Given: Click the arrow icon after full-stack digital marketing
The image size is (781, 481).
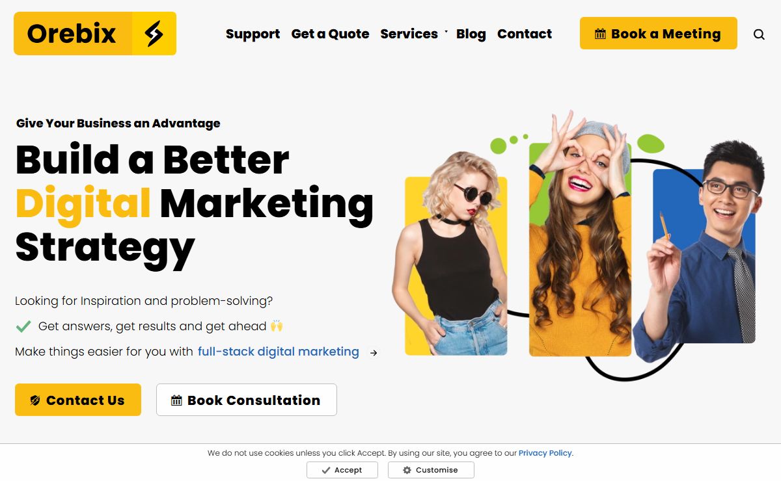Looking at the screenshot, I should (374, 352).
